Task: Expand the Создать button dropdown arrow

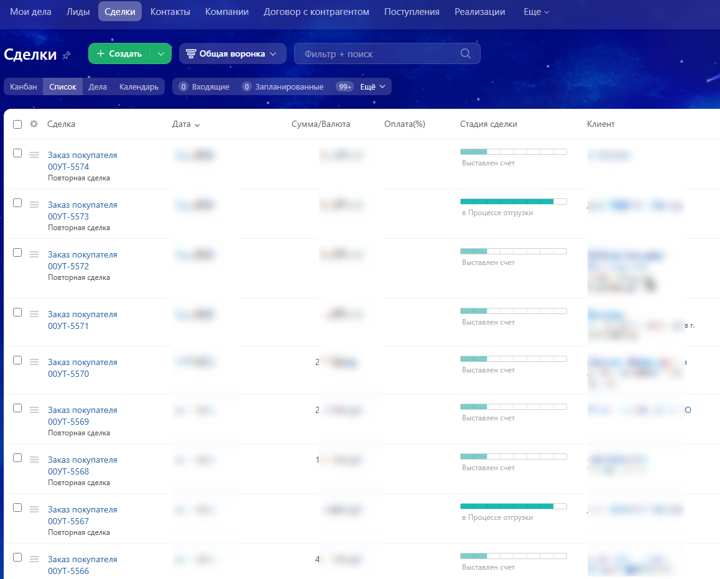Action: coord(161,53)
